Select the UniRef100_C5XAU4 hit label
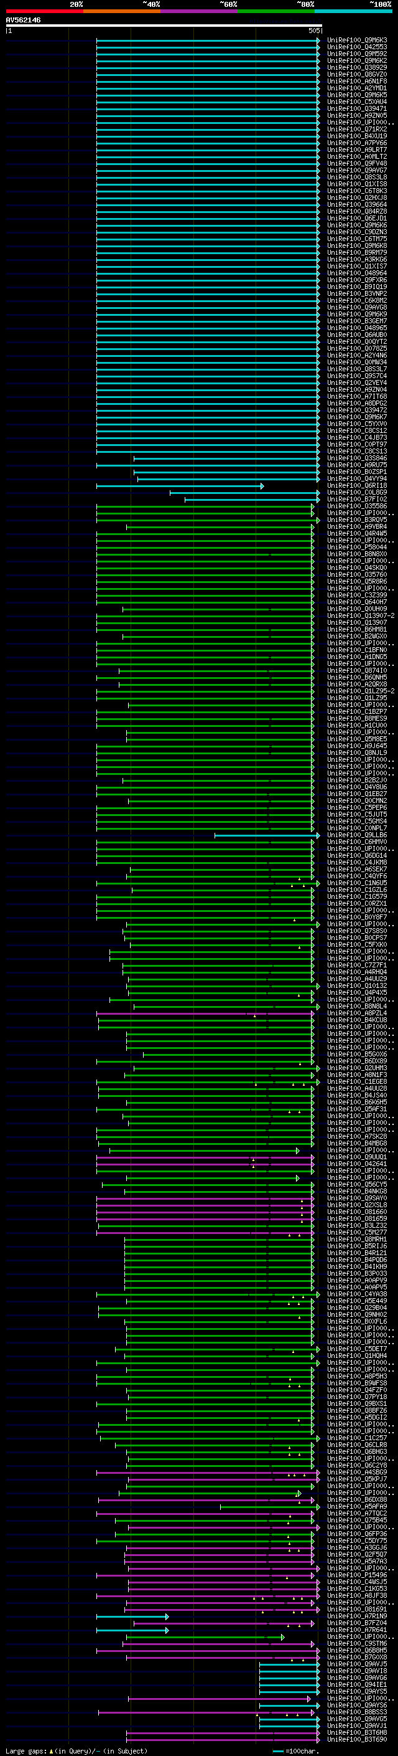This screenshot has height=1756, width=398. 356,102
